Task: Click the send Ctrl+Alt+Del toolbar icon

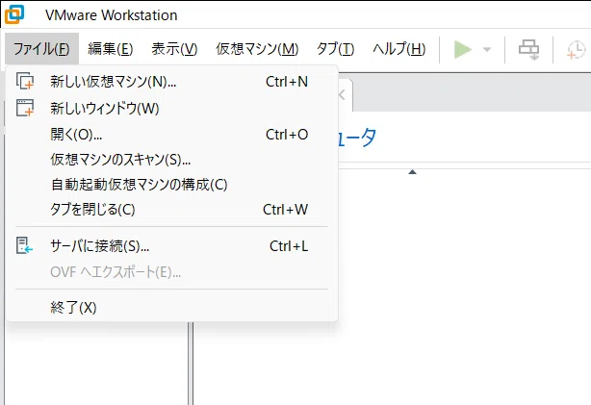Action: click(528, 50)
